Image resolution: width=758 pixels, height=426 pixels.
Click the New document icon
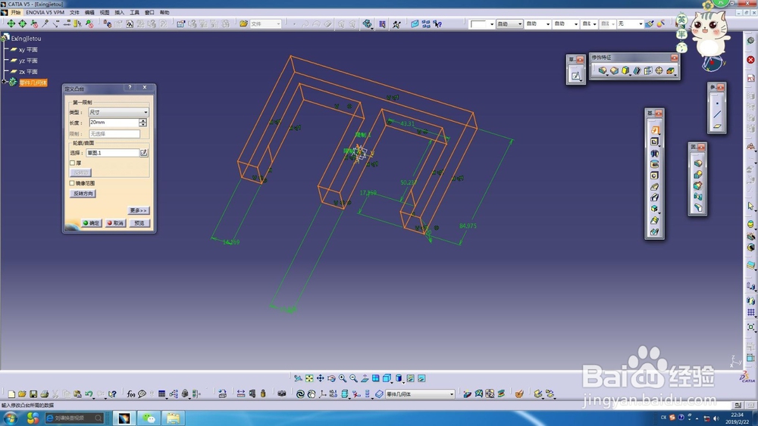click(11, 394)
